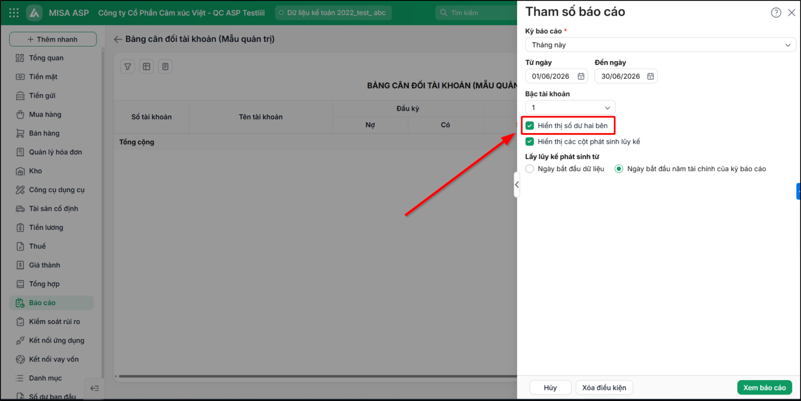Click the table columns toolbar icon

(x=146, y=67)
